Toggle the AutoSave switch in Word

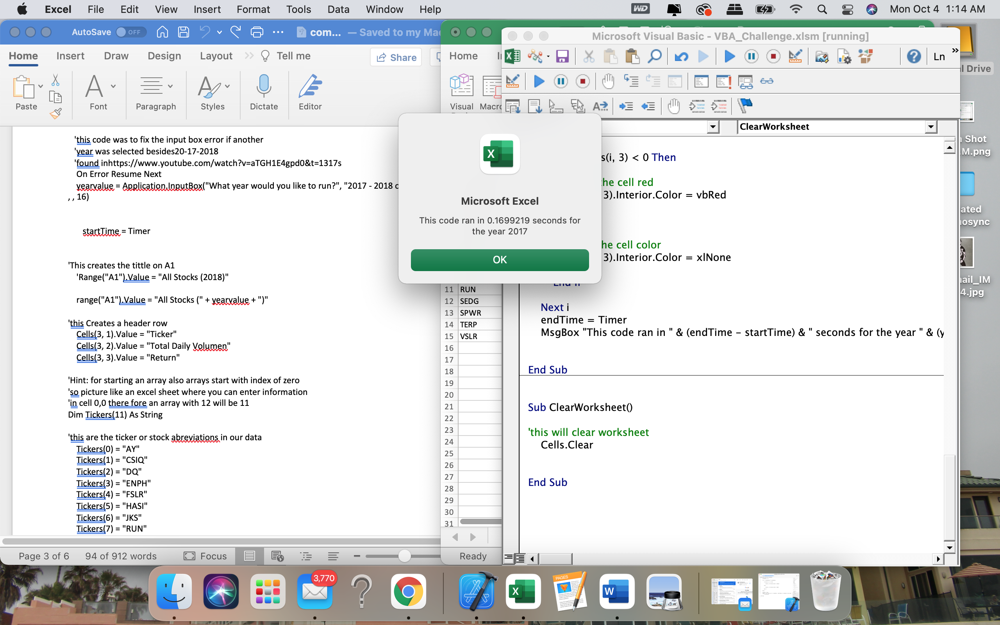(x=130, y=32)
